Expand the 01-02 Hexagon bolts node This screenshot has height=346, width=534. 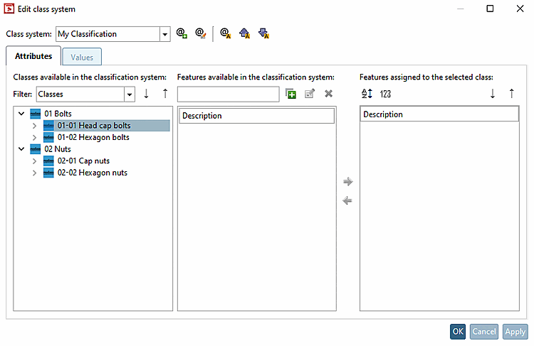34,138
